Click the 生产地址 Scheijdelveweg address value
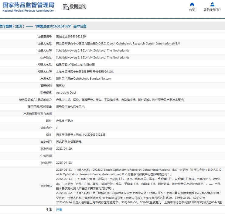 tap(93, 58)
